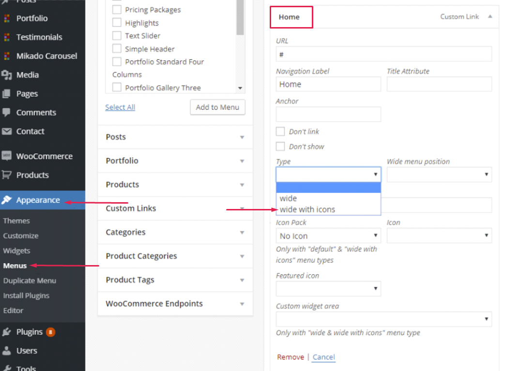Image resolution: width=505 pixels, height=371 pixels.
Task: Open Themes under Appearance
Action: click(x=16, y=221)
